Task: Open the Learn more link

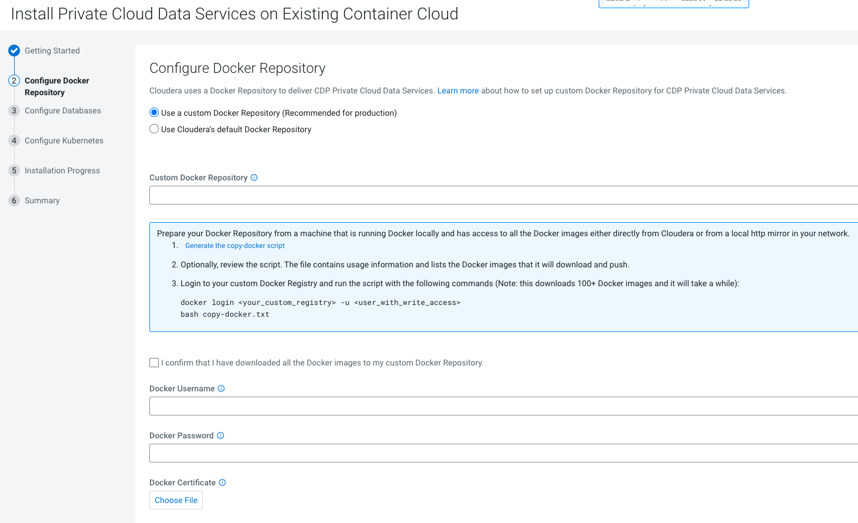Action: coord(458,90)
